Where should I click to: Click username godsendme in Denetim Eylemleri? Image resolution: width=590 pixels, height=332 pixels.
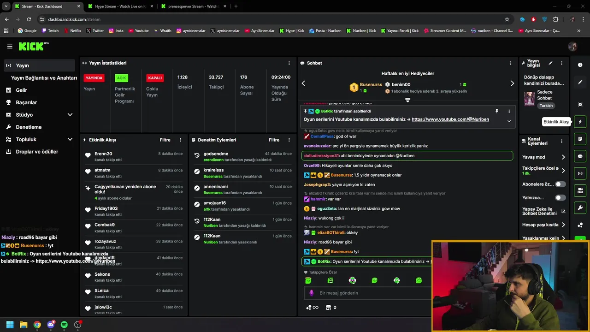pyautogui.click(x=216, y=154)
